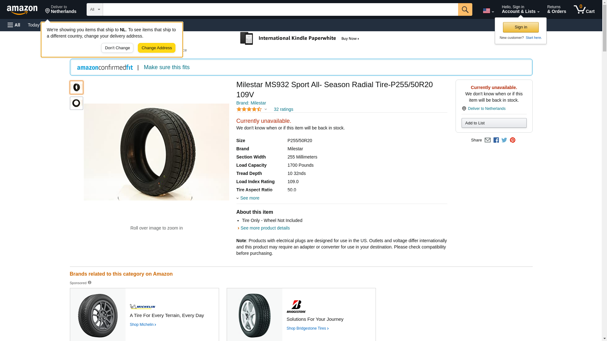Go to Returns & Orders
Viewport: 607px width, 341px height.
tap(556, 9)
